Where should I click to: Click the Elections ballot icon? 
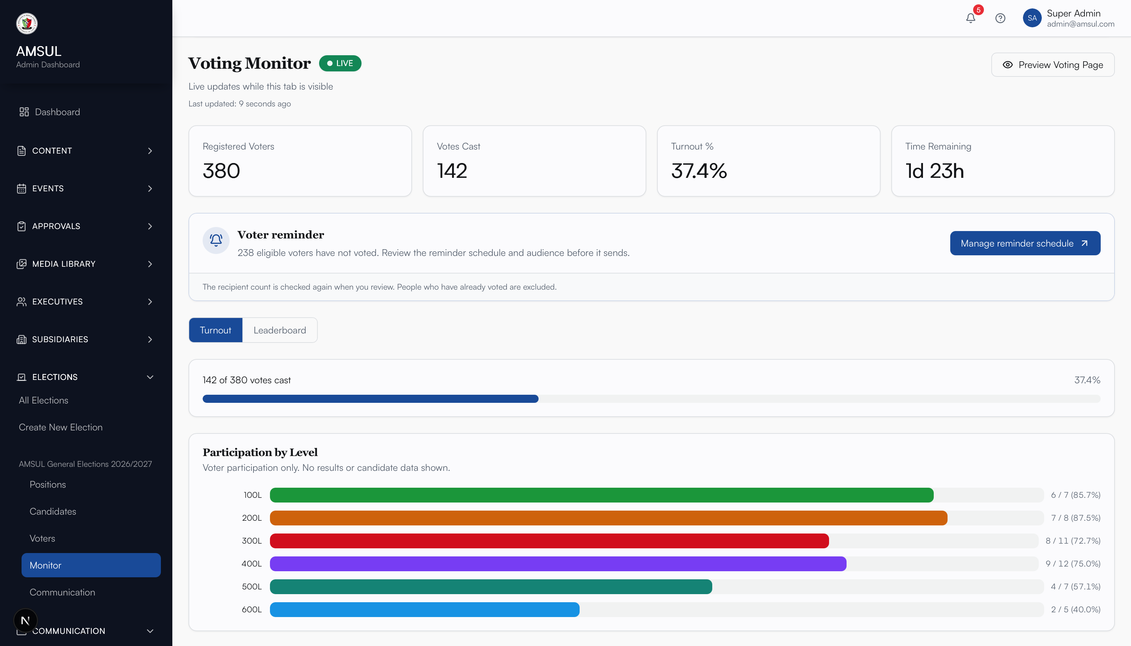click(21, 377)
